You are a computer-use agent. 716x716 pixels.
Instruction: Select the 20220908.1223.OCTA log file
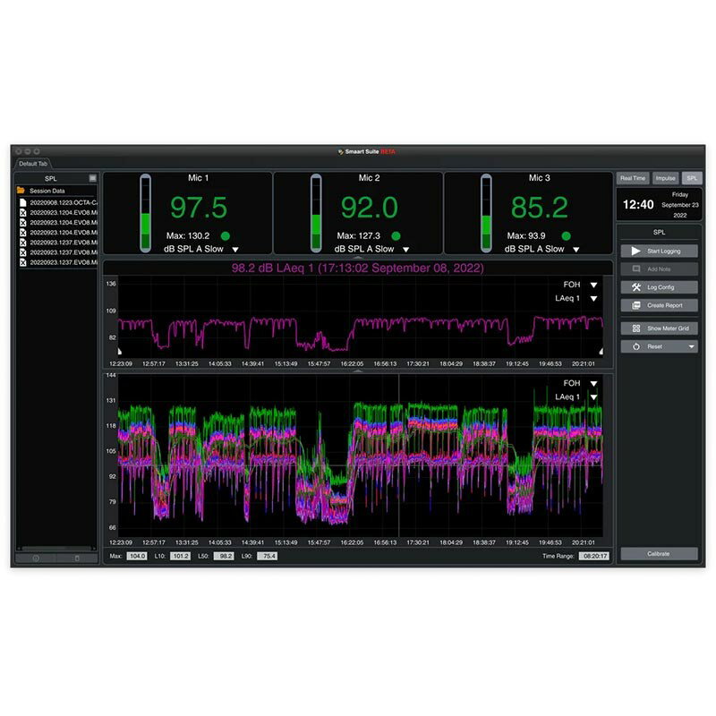coord(58,202)
